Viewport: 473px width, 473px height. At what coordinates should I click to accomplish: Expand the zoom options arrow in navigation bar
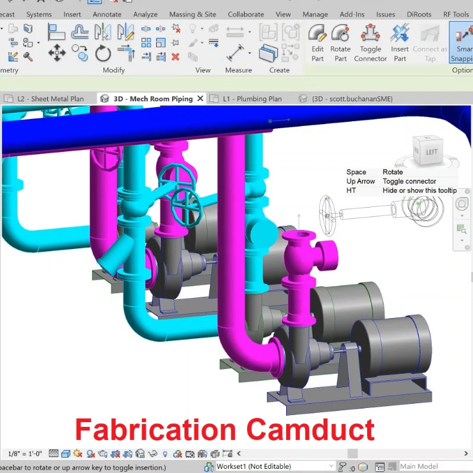pos(462,241)
